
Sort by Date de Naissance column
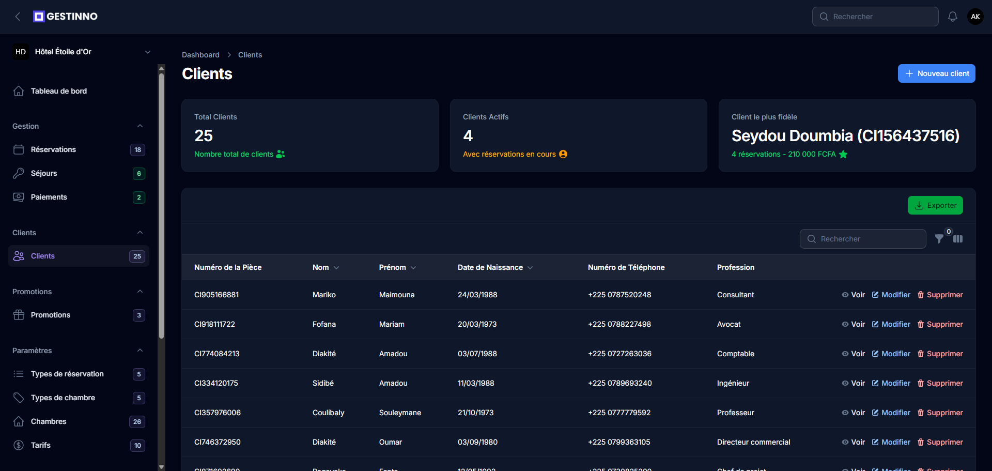[495, 267]
